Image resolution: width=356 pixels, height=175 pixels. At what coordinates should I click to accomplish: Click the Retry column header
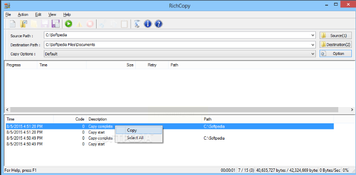(152, 65)
